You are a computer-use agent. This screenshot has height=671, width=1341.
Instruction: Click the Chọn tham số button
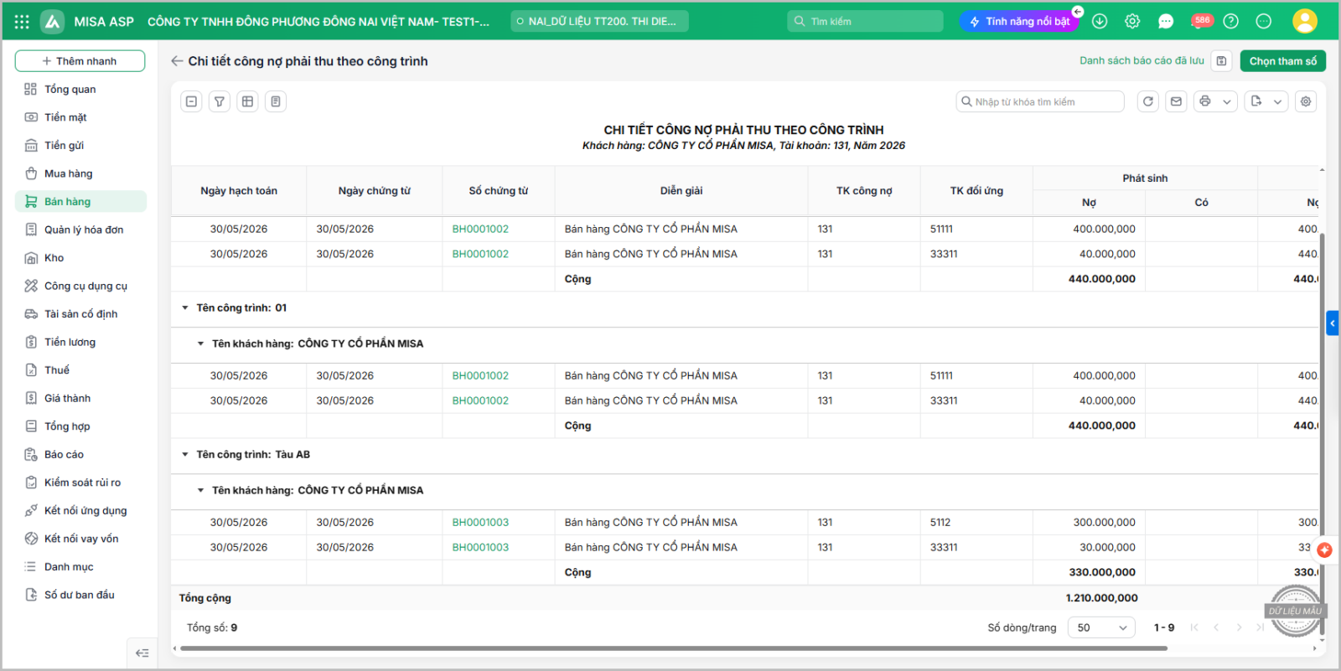coord(1282,61)
